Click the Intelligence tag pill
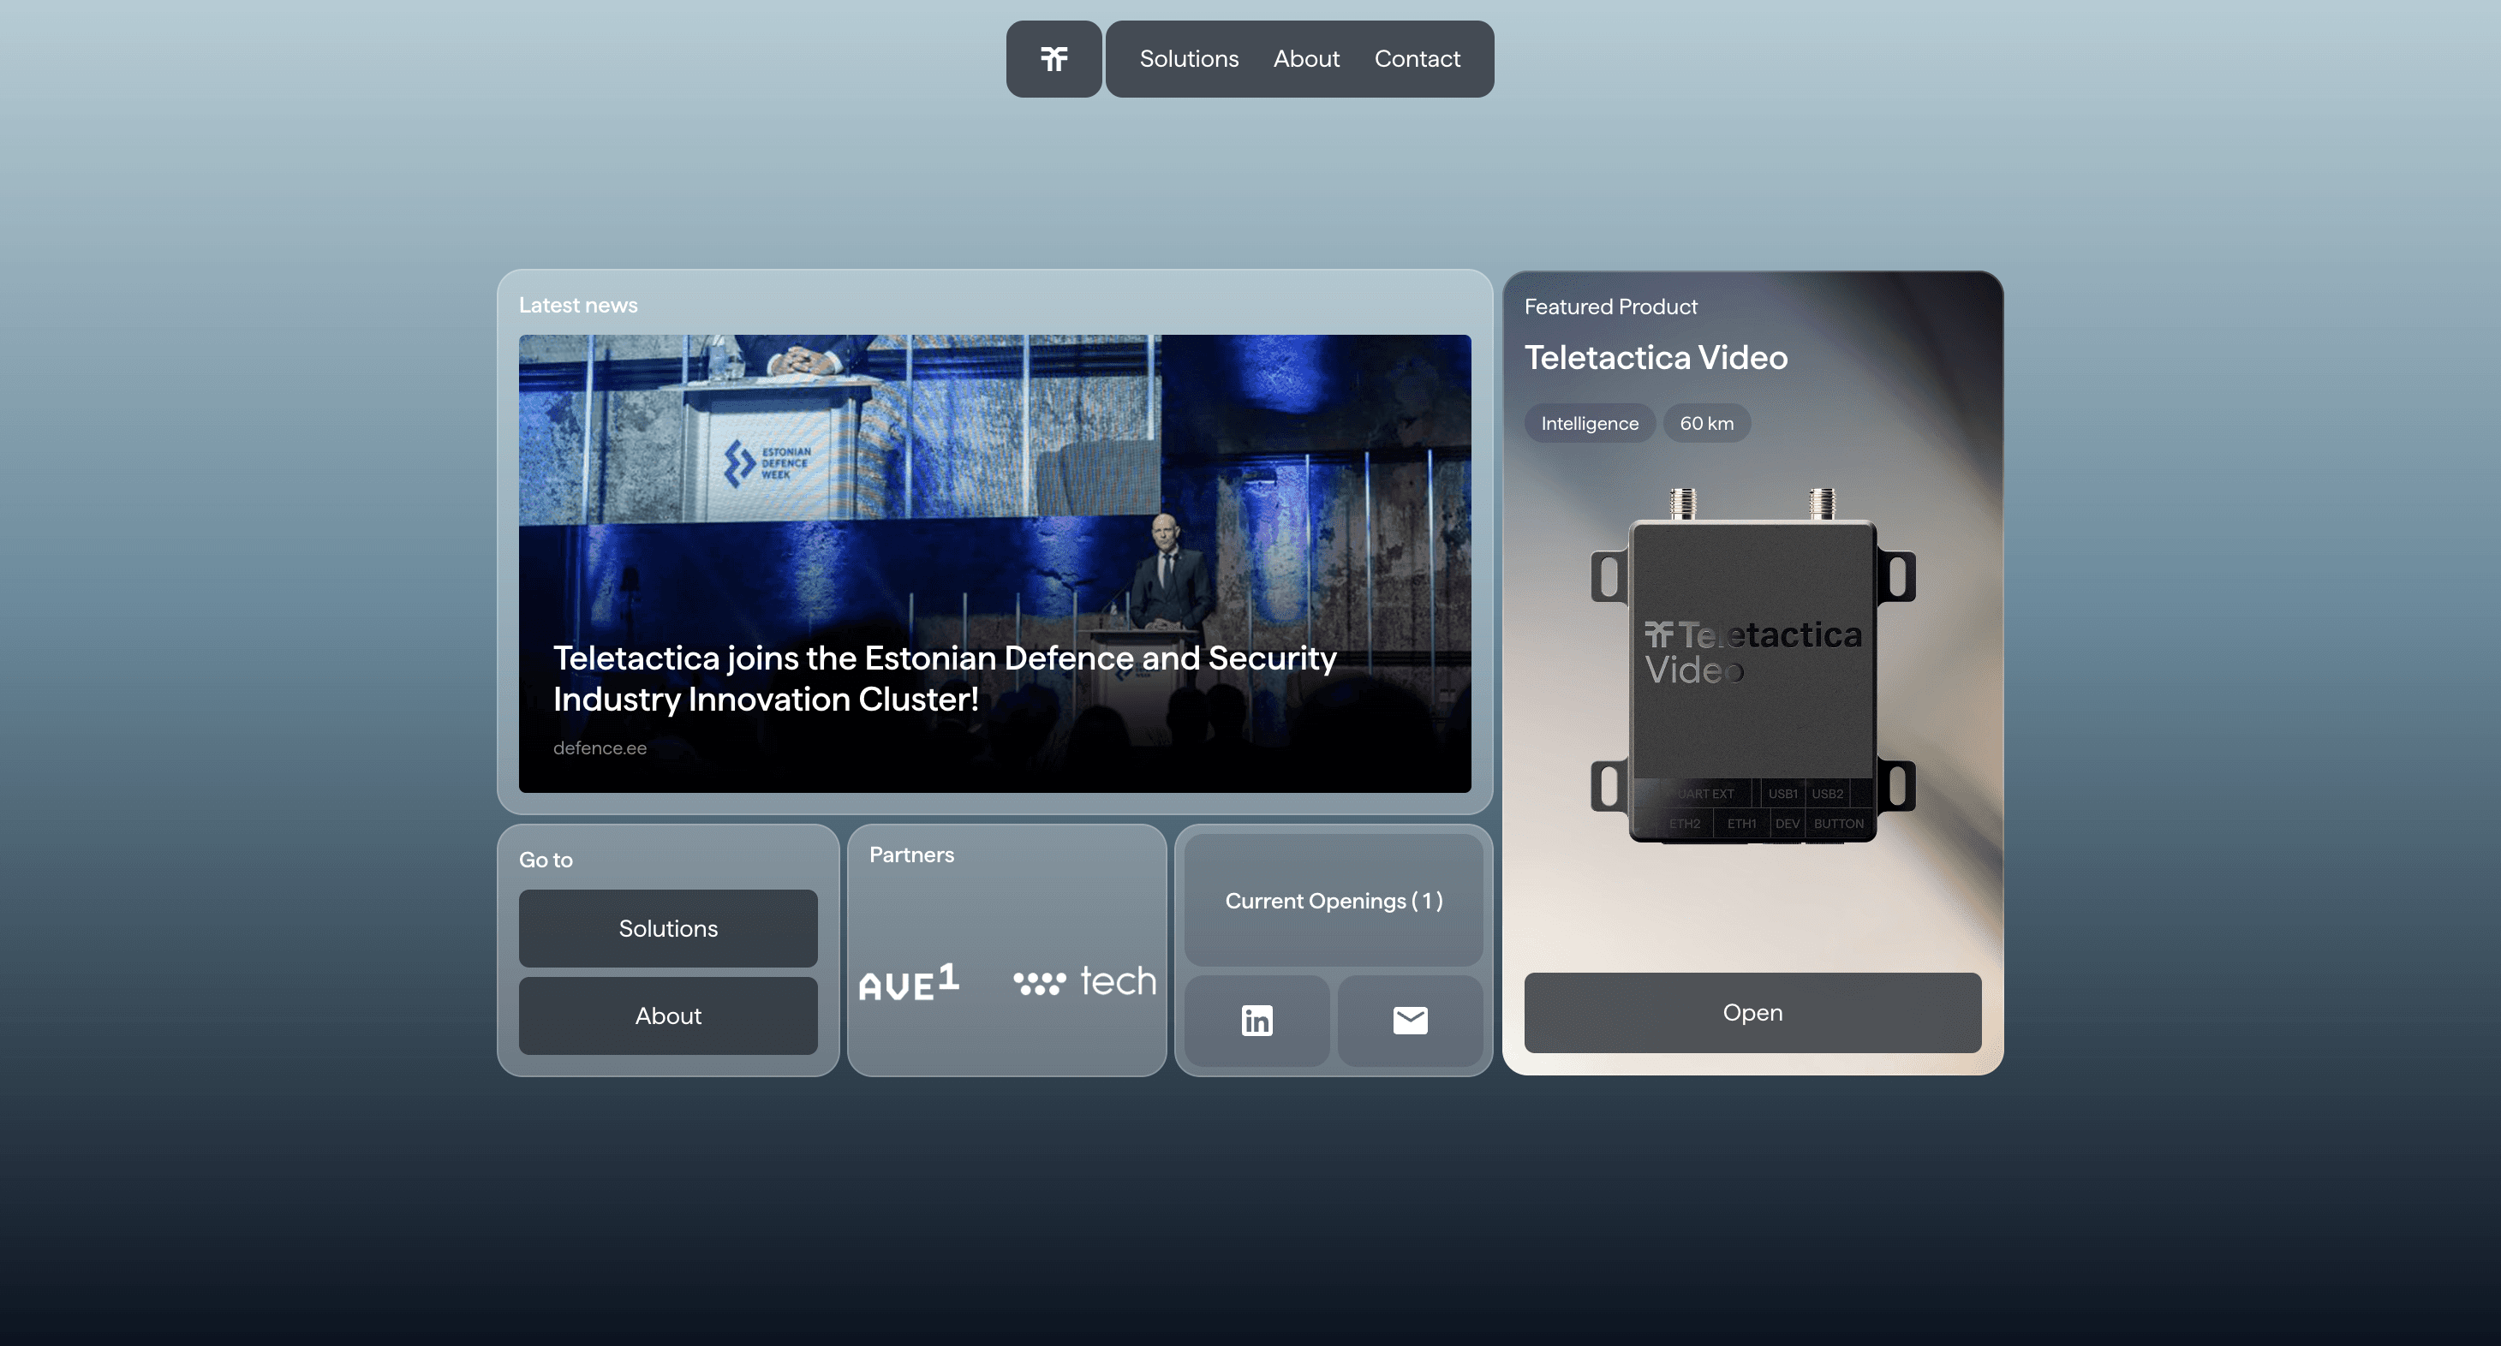 (1590, 423)
